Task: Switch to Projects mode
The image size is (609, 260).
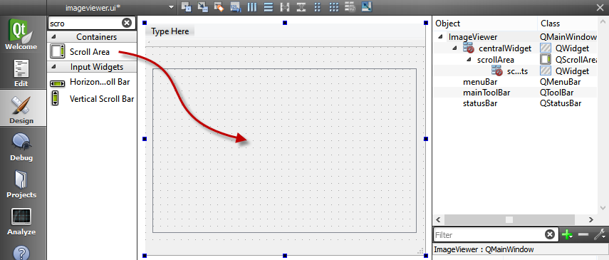Action: tap(22, 184)
